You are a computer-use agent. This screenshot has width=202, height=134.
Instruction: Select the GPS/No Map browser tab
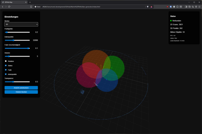(14, 2)
